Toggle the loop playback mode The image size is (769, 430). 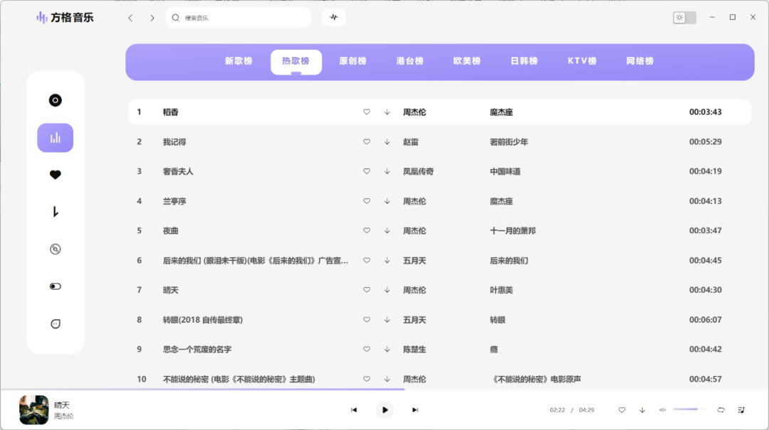(721, 410)
